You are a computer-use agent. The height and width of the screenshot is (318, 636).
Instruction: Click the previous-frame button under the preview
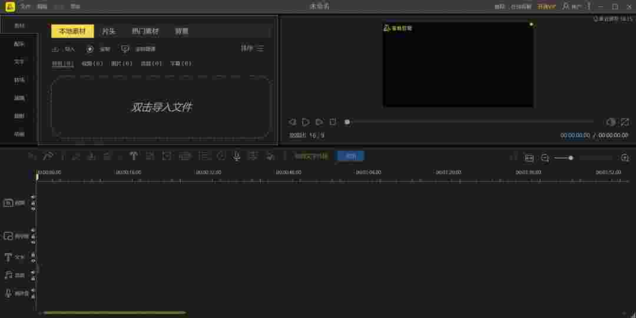pos(292,122)
